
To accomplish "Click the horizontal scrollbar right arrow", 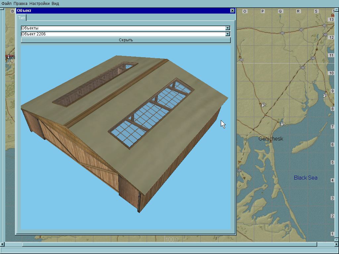I will click(x=337, y=244).
